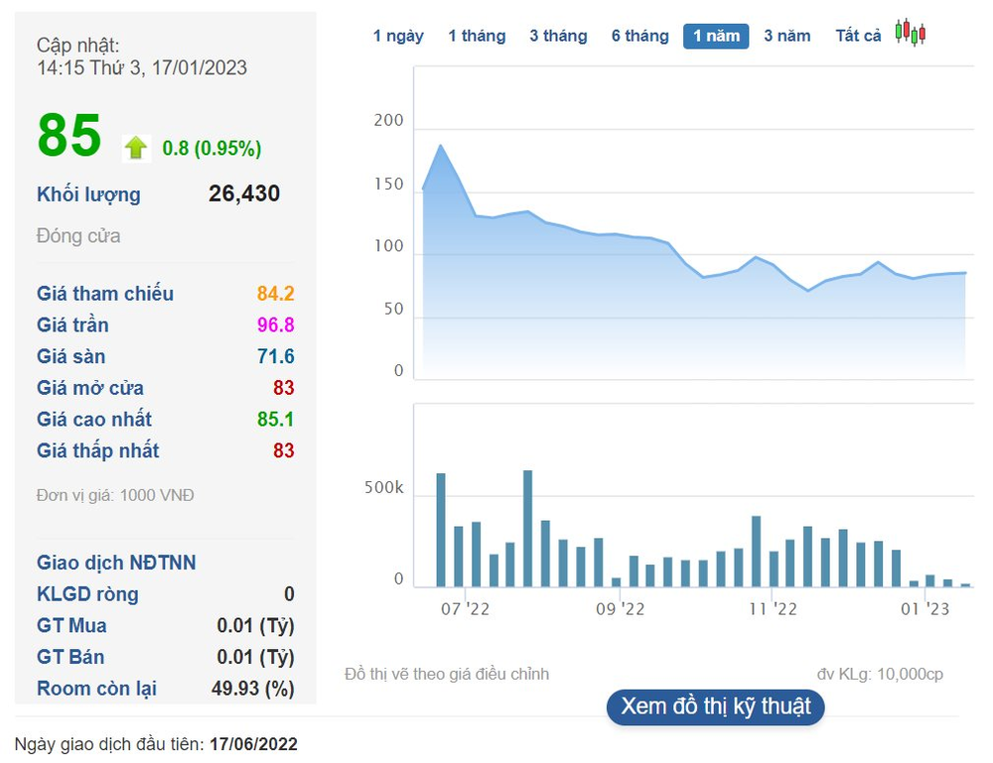Click the Giá trần value 96.8

pyautogui.click(x=275, y=325)
